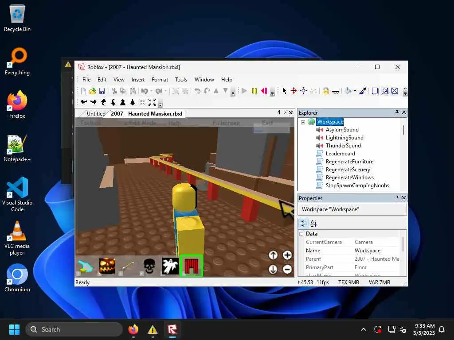The height and width of the screenshot is (340, 454).
Task: Open Firefox from the taskbar
Action: click(x=133, y=329)
